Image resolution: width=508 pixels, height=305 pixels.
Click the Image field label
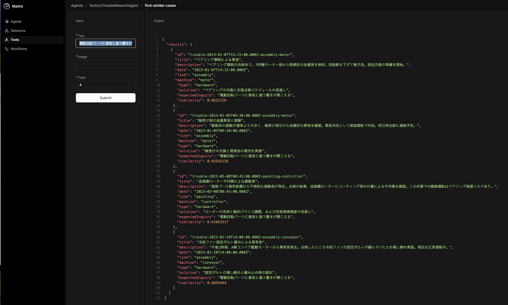pos(83,57)
